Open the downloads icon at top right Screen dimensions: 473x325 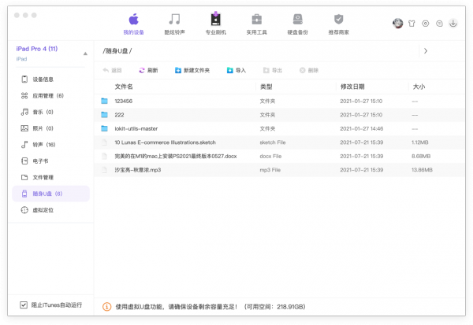tap(453, 23)
